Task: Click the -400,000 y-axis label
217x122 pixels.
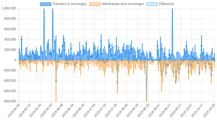Action: [x=10, y=81]
